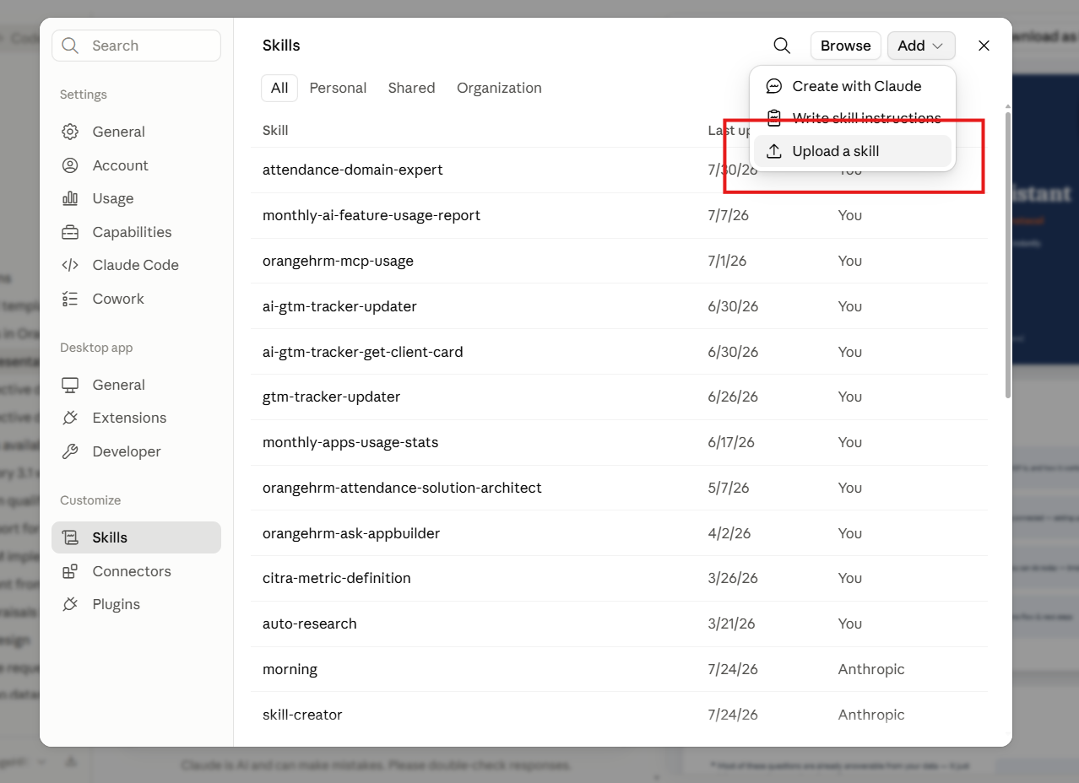
Task: Click the Desktop app General monitor icon
Action: click(x=70, y=385)
